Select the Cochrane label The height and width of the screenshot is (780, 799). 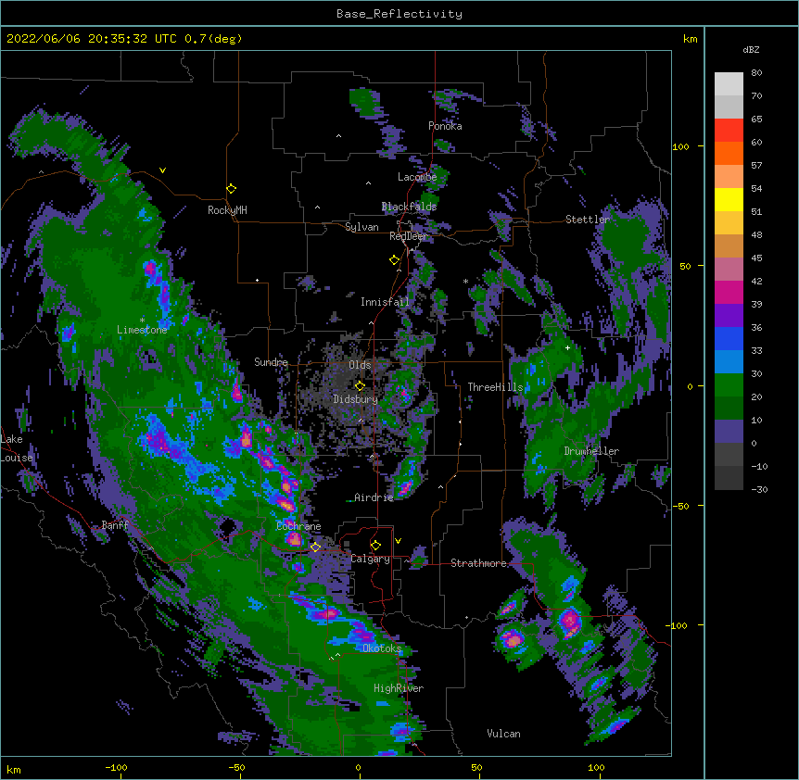click(x=298, y=526)
